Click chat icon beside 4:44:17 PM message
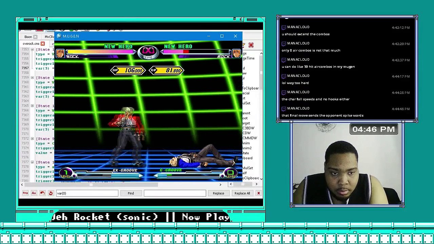The width and height of the screenshot is (434, 244). pyautogui.click(x=284, y=76)
